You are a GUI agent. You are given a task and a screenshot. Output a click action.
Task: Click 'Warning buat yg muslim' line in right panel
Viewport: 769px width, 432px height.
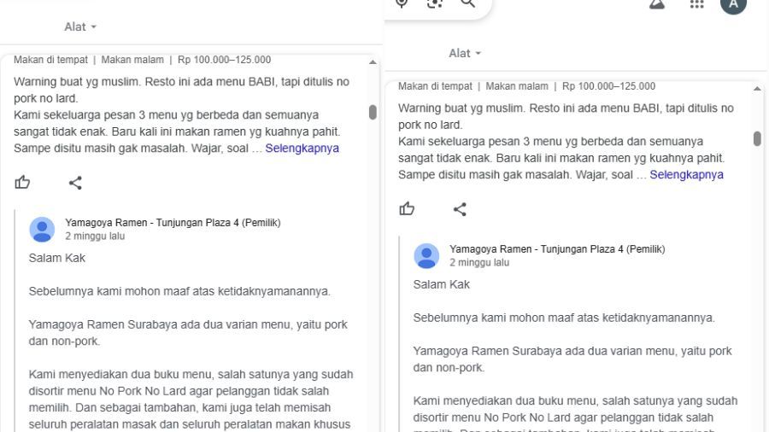(x=566, y=108)
